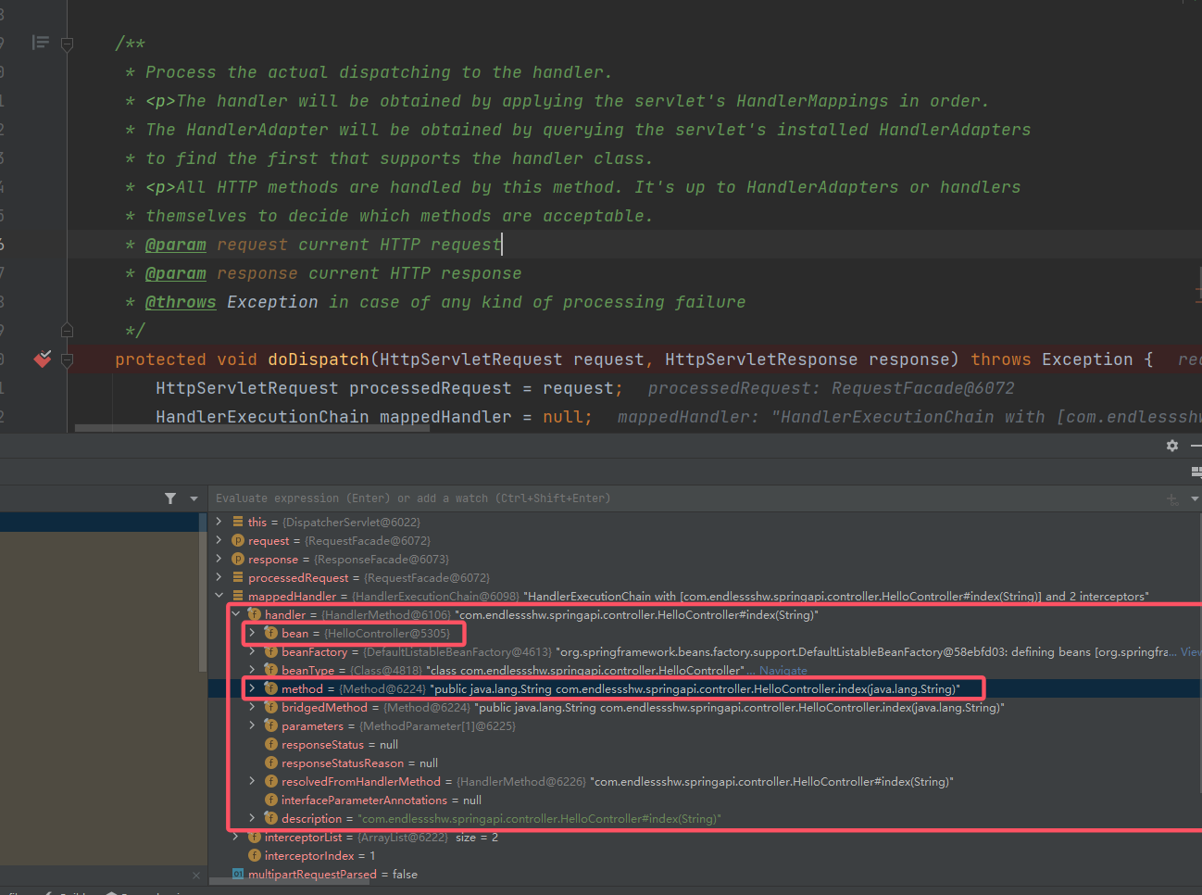The height and width of the screenshot is (895, 1202).
Task: Expand the interceptorList node
Action: click(x=235, y=837)
